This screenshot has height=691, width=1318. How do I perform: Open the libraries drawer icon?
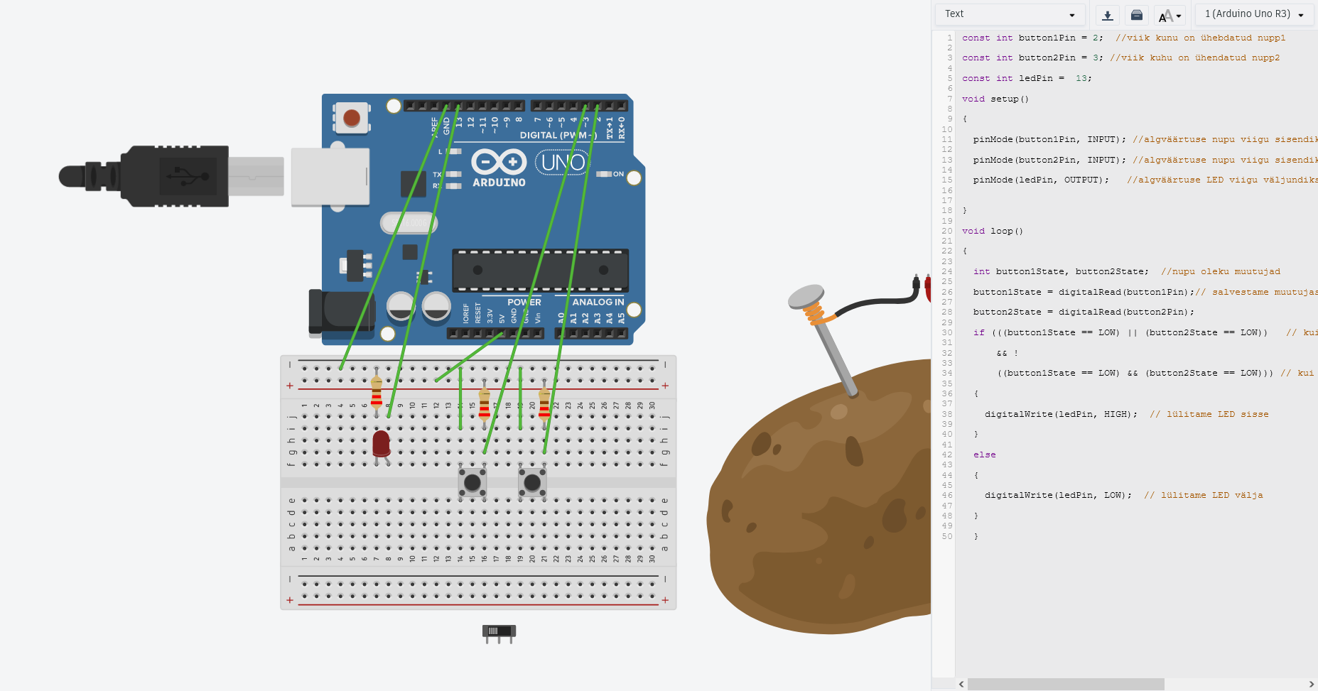point(1137,15)
